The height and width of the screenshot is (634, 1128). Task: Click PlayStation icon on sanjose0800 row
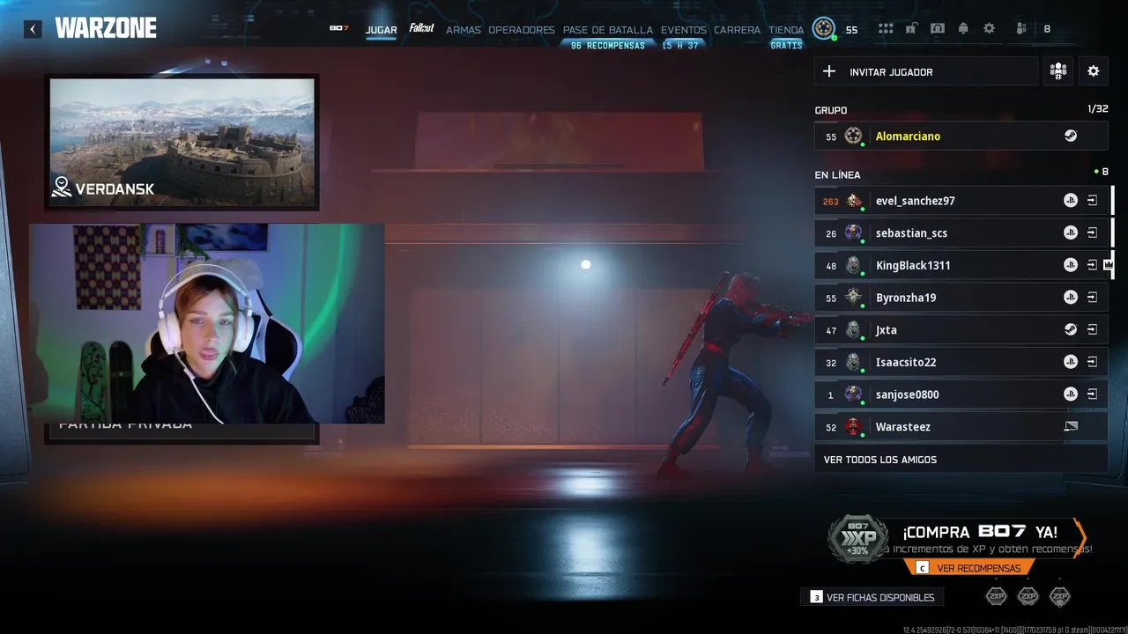click(1070, 394)
